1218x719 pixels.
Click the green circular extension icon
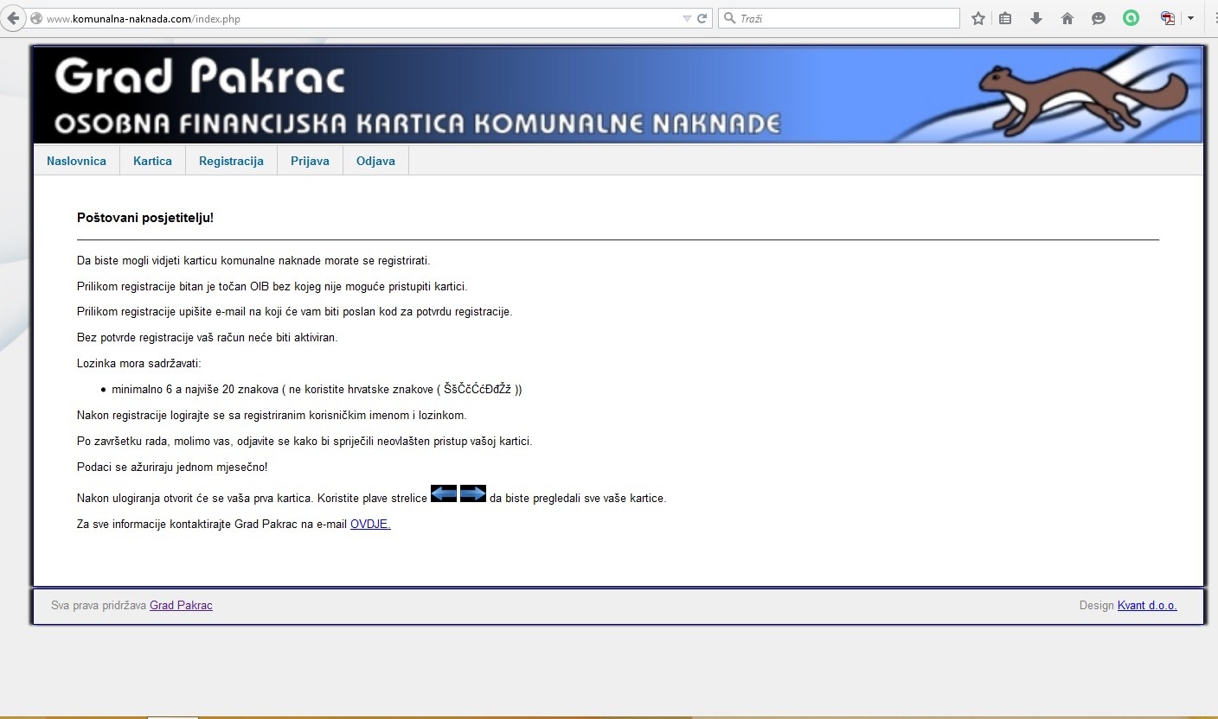[x=1131, y=17]
